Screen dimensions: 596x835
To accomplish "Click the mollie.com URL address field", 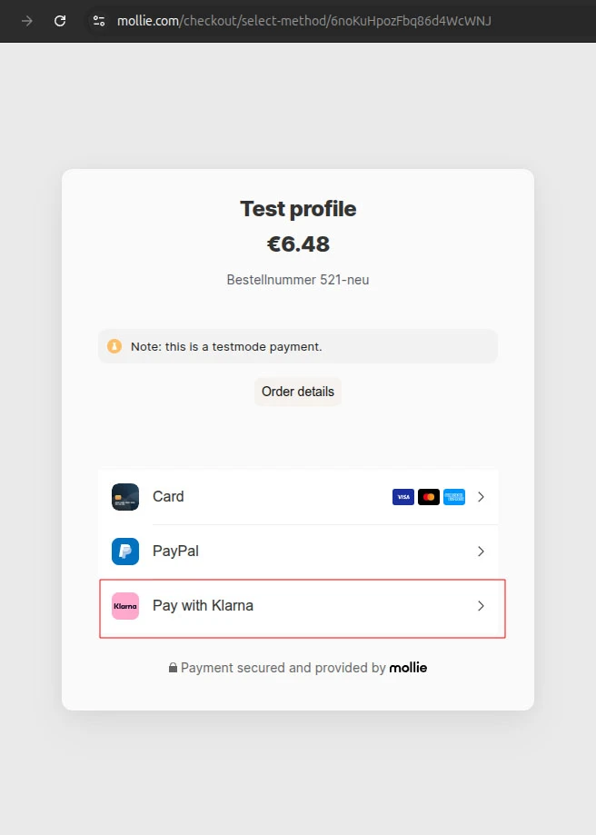I will click(304, 21).
